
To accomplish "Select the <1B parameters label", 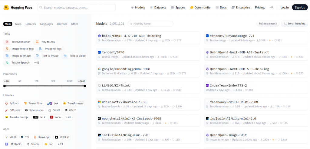I will tap(7, 81).
